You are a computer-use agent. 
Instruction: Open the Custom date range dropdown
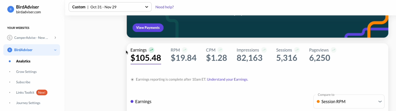[110, 7]
